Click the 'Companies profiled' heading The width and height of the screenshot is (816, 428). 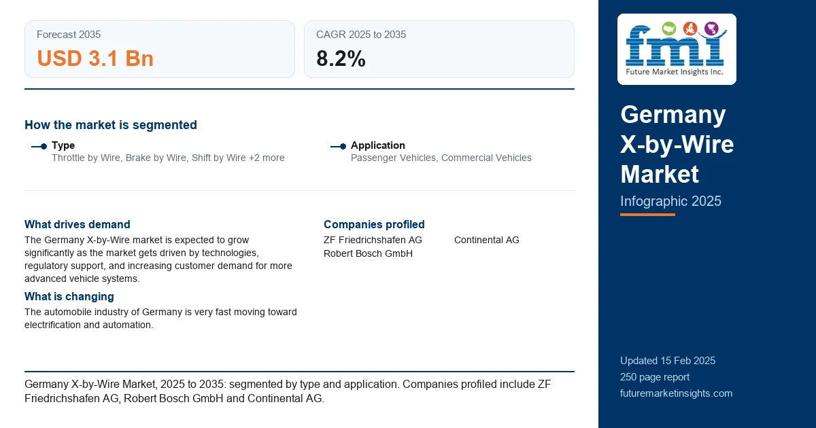(374, 225)
